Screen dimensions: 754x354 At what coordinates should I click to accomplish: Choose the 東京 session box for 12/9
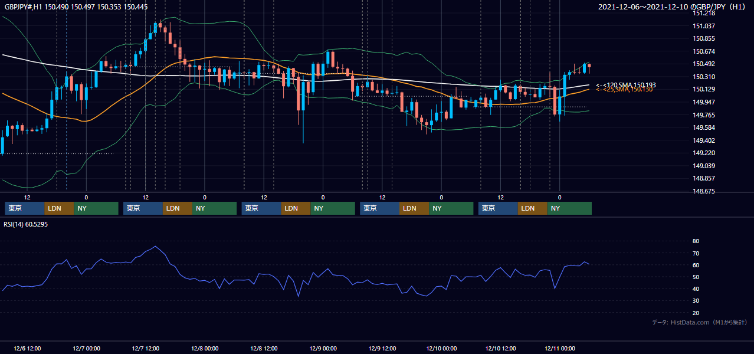[380, 208]
